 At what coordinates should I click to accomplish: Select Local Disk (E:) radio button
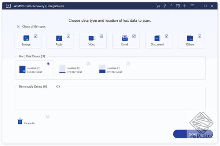point(128,64)
